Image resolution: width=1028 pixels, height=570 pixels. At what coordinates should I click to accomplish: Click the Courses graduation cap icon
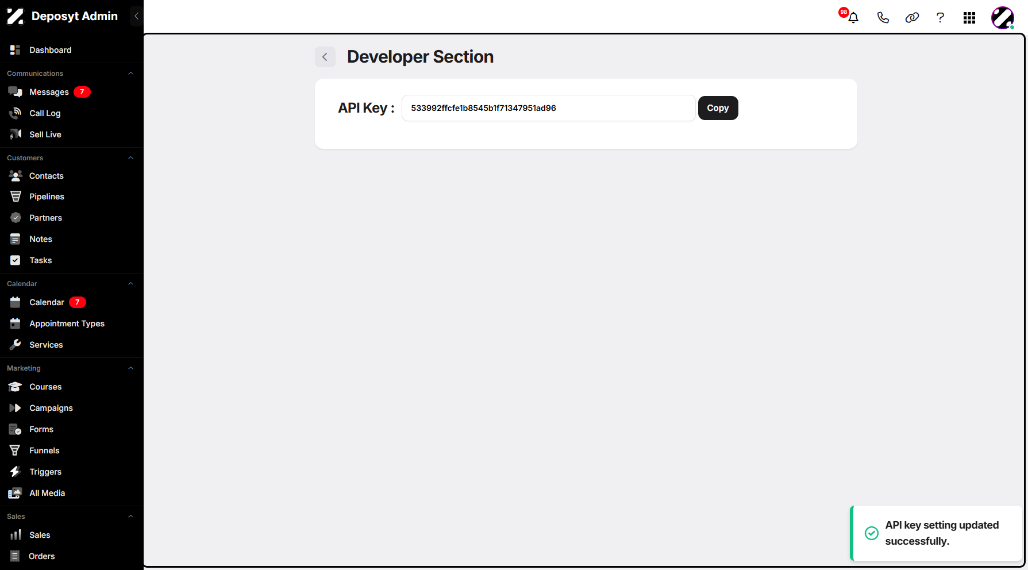click(16, 387)
